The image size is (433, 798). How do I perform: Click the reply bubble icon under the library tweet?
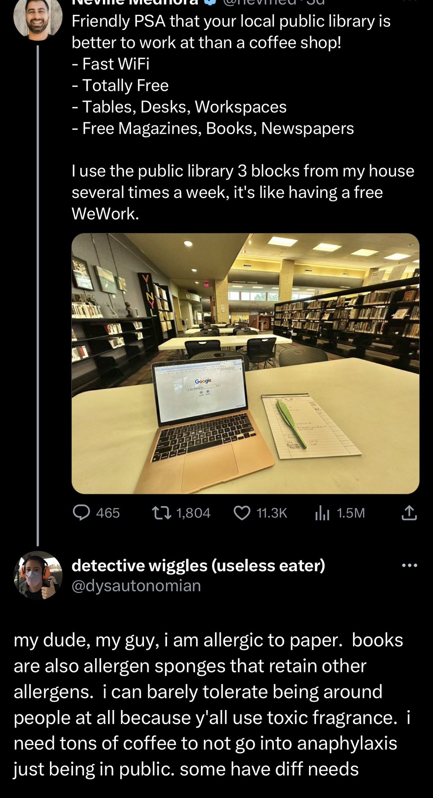coord(82,513)
